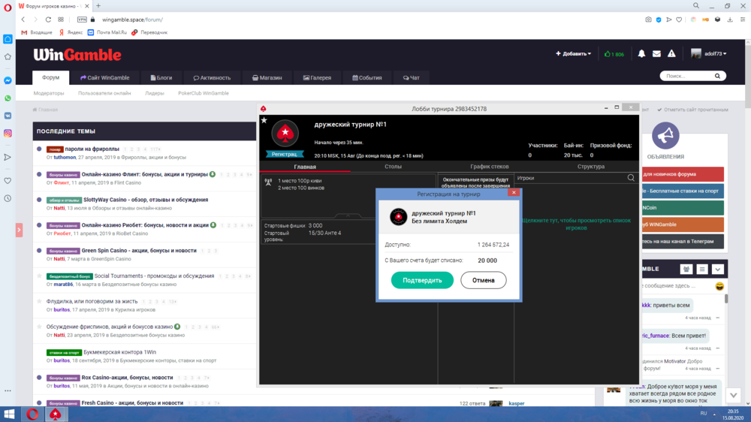
Task: Switch to the Структура tab
Action: [x=591, y=167]
